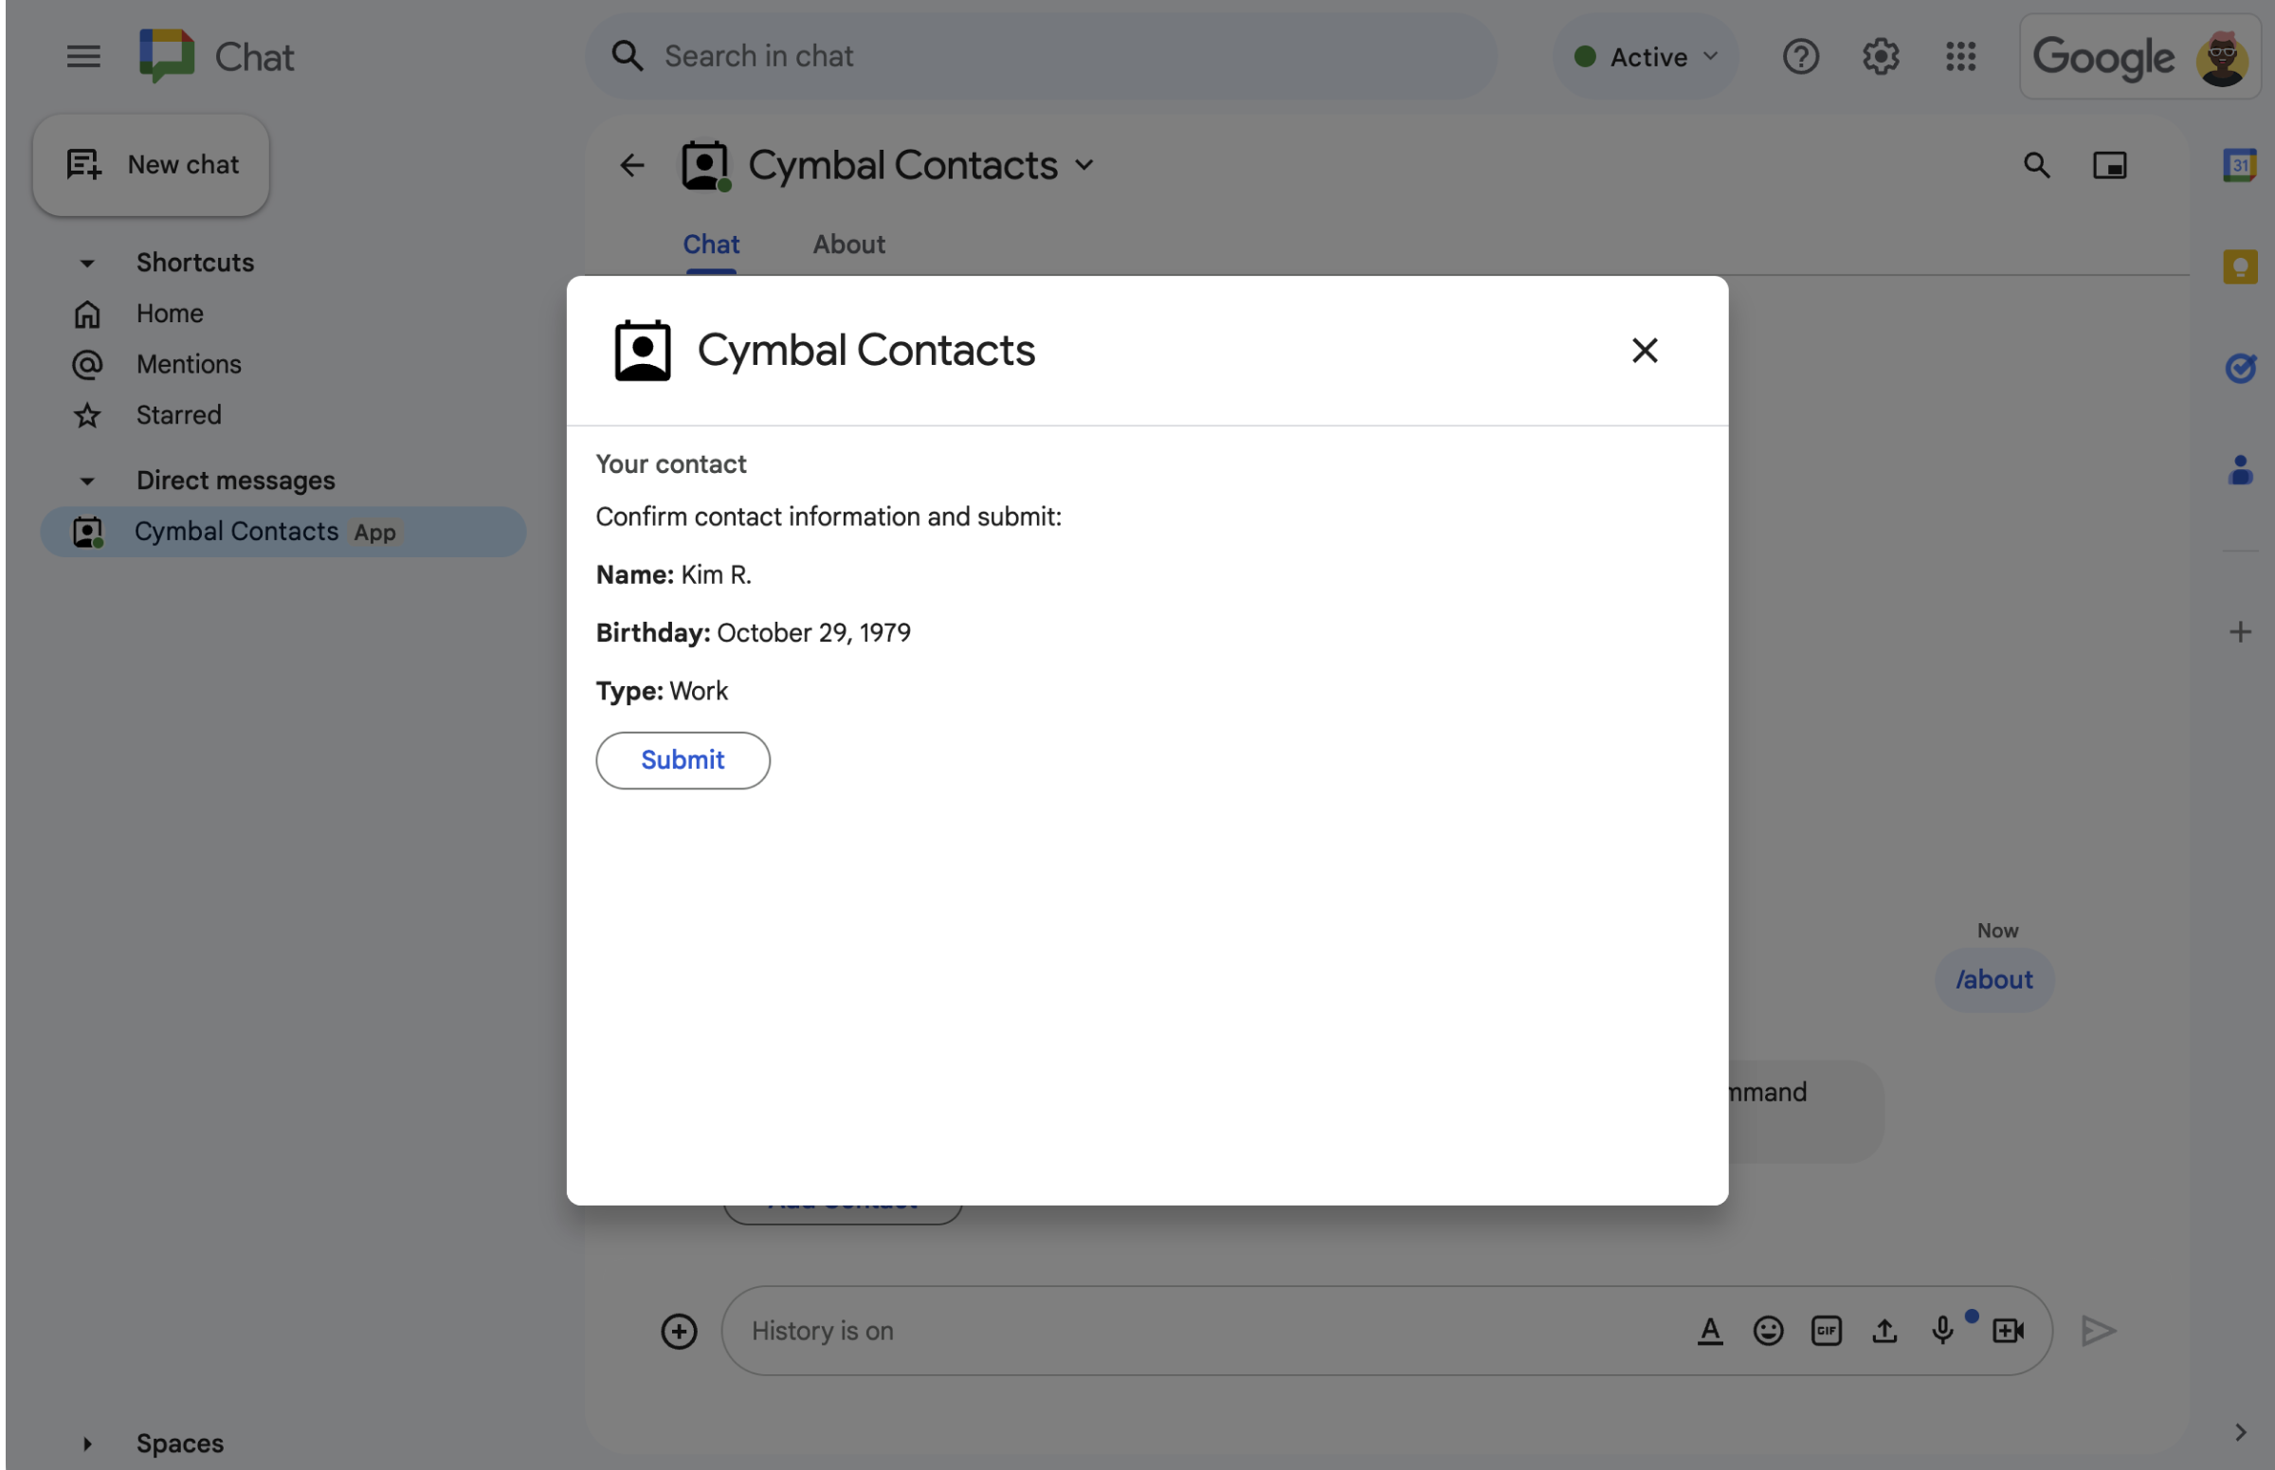Click the help question mark icon
This screenshot has height=1470, width=2275.
(x=1799, y=55)
